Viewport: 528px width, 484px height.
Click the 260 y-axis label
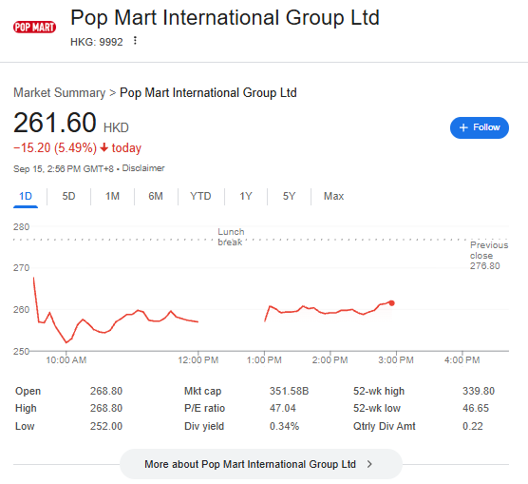tap(21, 309)
